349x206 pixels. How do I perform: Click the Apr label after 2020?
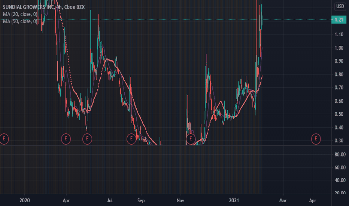[66, 200]
